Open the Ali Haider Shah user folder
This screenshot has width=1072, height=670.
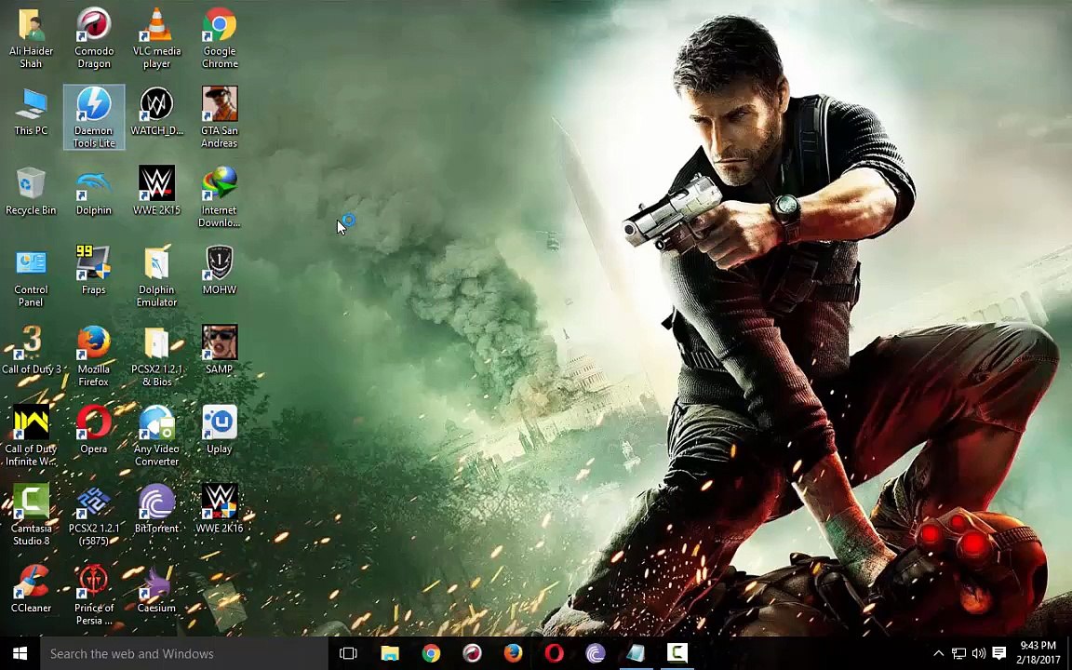click(x=31, y=38)
